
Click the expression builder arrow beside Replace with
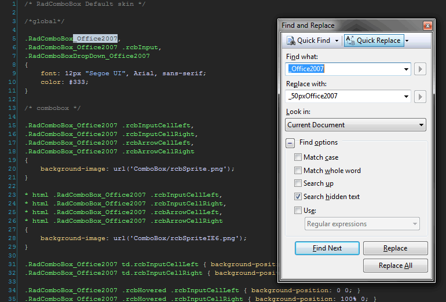click(421, 97)
